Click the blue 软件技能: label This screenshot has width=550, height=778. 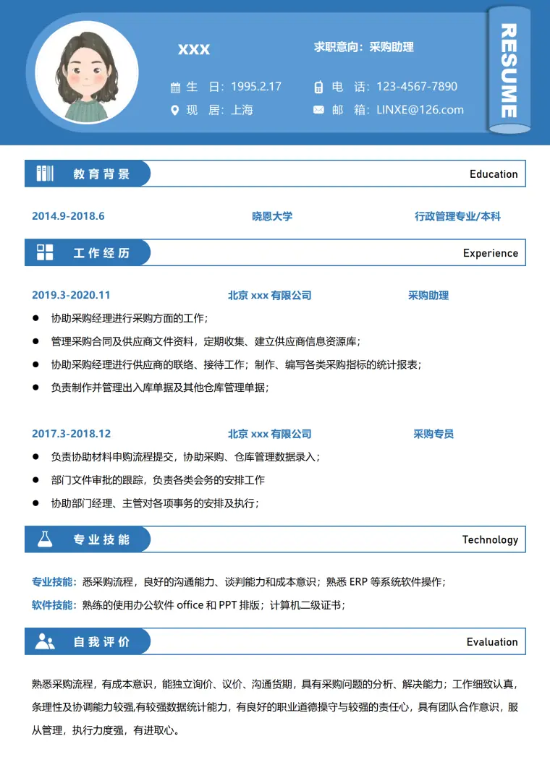[54, 605]
